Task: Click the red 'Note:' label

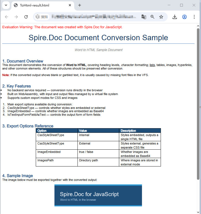Action: tap(6, 75)
